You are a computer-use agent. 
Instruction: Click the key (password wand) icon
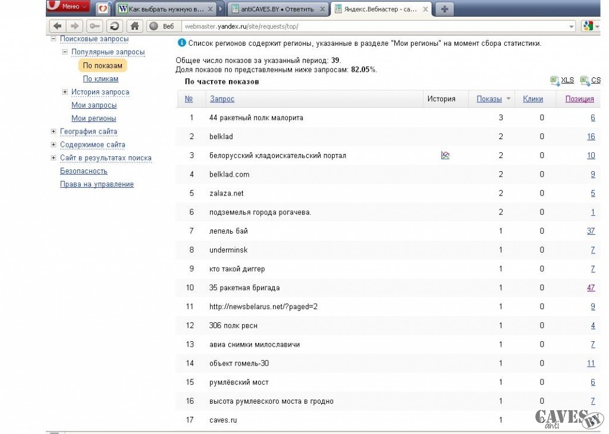click(95, 26)
